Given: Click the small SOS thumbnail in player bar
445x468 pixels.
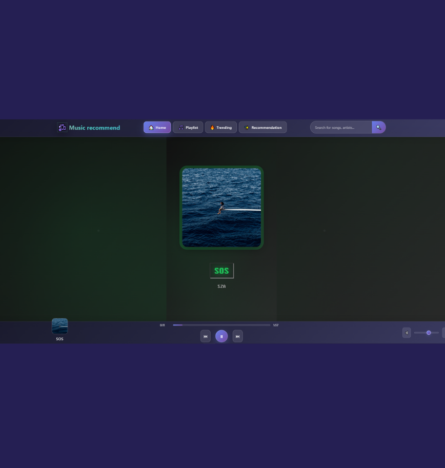Looking at the screenshot, I should click(x=59, y=326).
